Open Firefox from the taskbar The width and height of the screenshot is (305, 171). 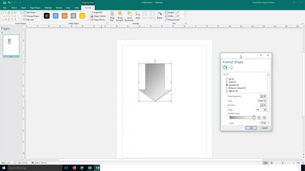click(74, 168)
